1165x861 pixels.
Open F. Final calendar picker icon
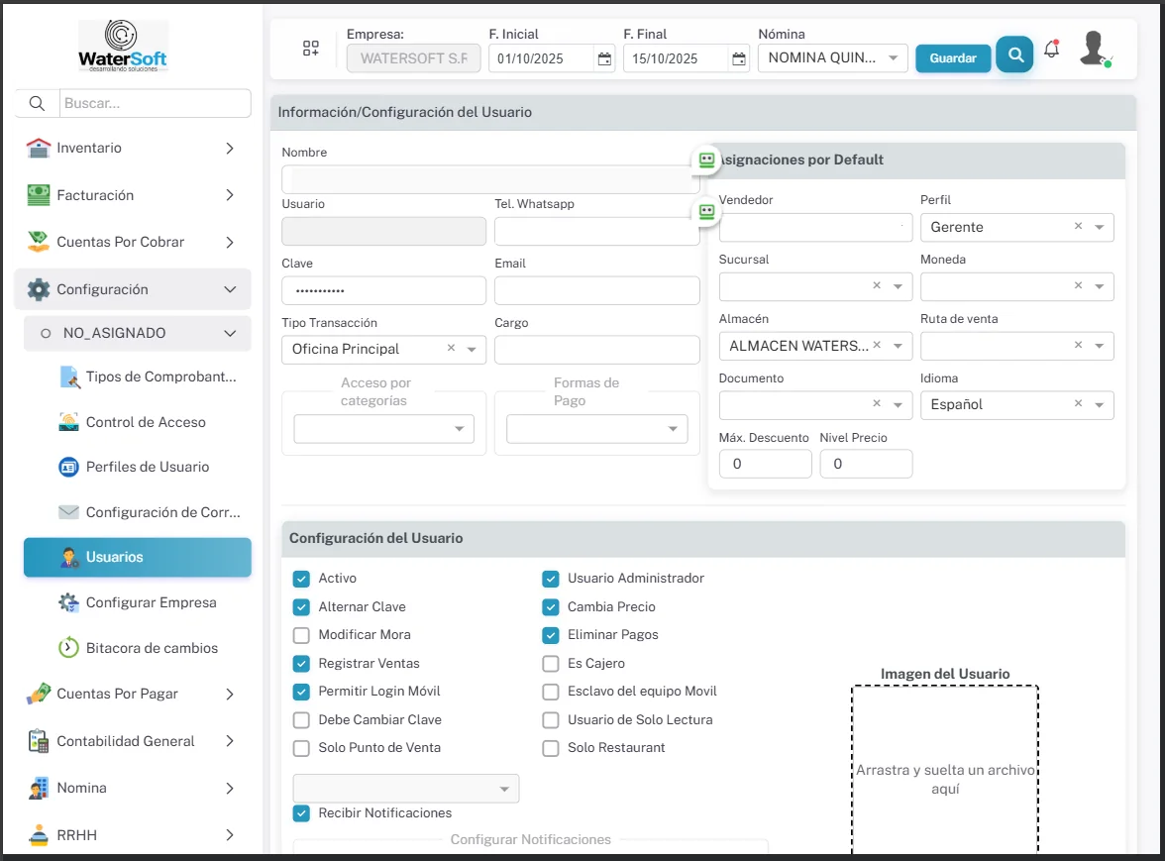[739, 58]
